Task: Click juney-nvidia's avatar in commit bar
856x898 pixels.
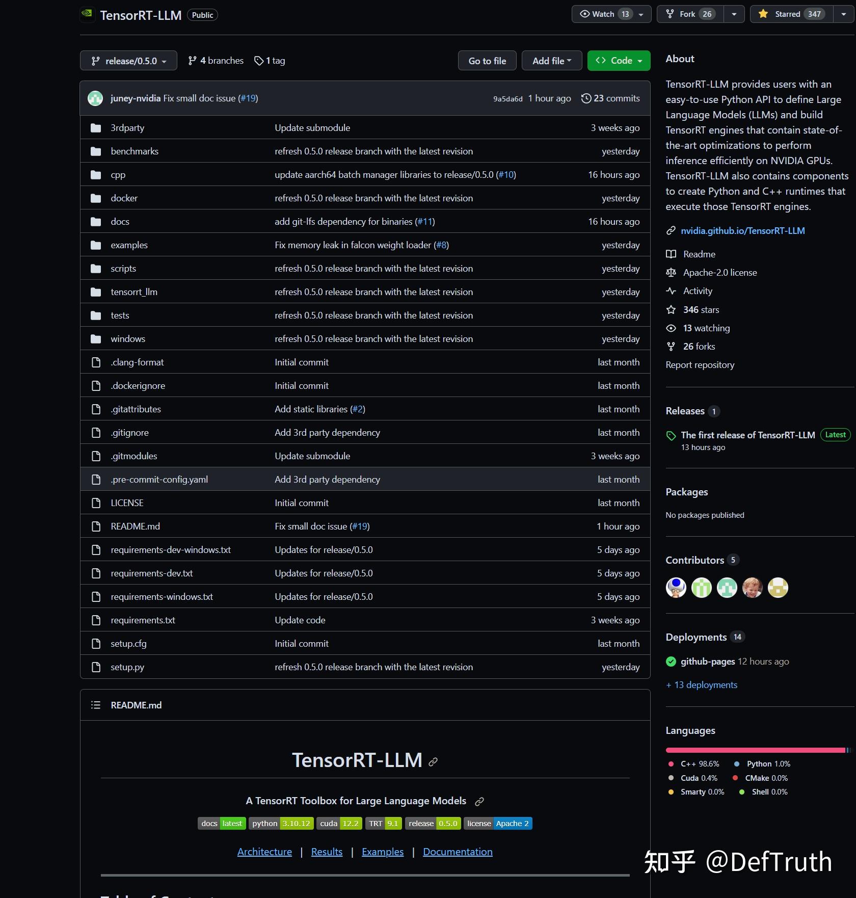Action: tap(95, 98)
